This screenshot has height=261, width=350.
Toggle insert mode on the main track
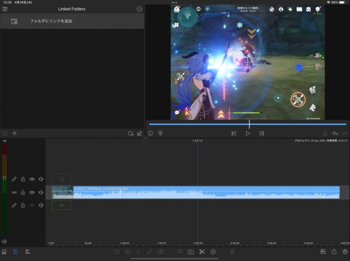click(x=14, y=192)
